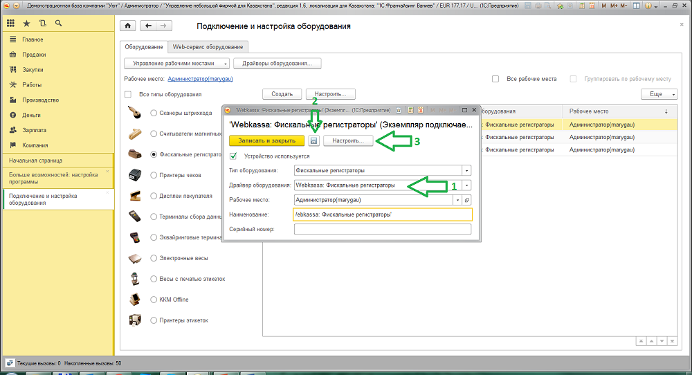Click the electronic scales device icon

[x=135, y=258]
